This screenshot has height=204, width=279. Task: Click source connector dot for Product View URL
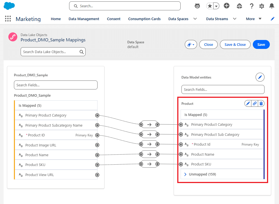click(x=97, y=175)
